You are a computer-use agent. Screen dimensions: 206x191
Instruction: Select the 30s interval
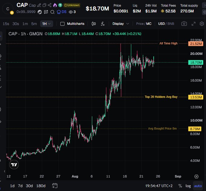click(x=16, y=24)
